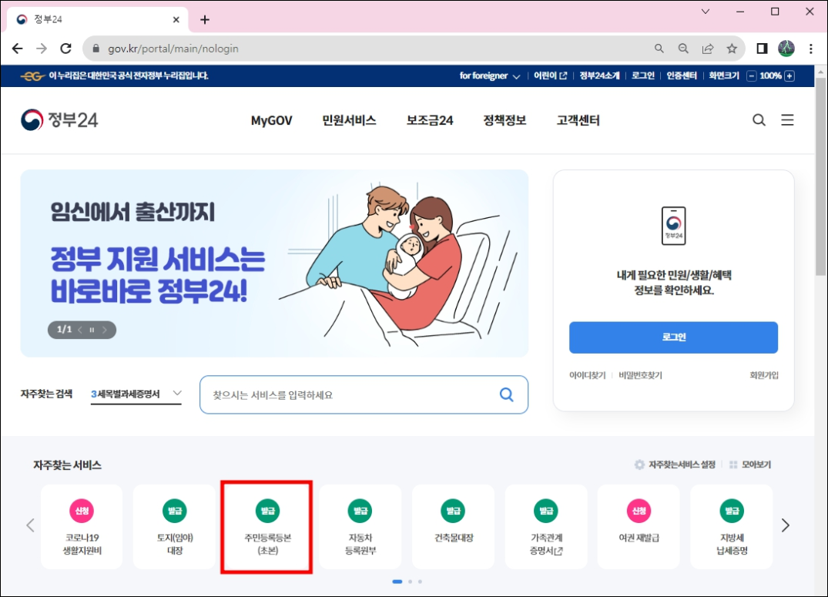This screenshot has height=597, width=828.
Task: Click the address bar search lens icon
Action: (659, 49)
